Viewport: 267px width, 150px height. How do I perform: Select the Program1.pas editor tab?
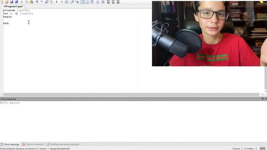click(13, 6)
